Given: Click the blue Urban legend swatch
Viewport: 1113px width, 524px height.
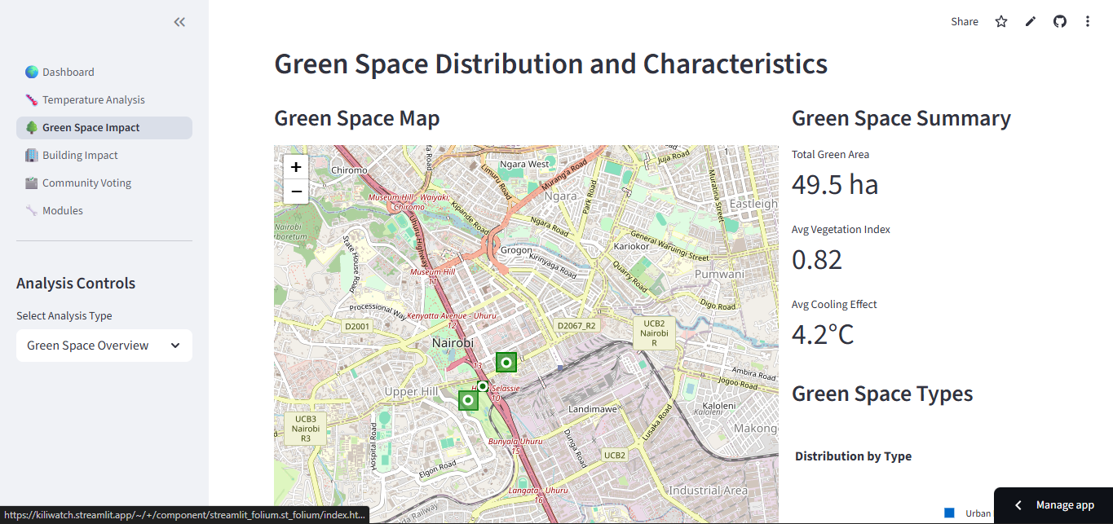Looking at the screenshot, I should point(949,513).
